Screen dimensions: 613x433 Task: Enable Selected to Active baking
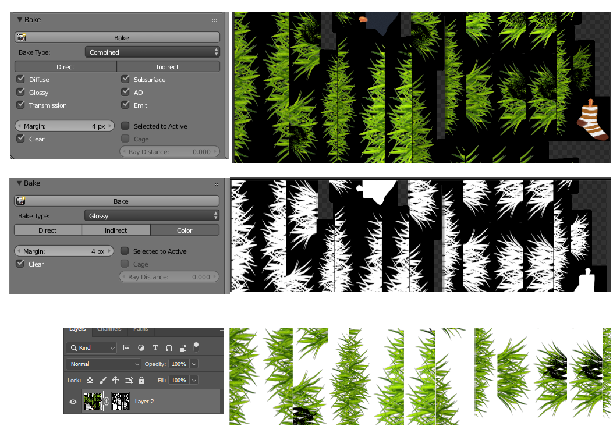point(125,126)
